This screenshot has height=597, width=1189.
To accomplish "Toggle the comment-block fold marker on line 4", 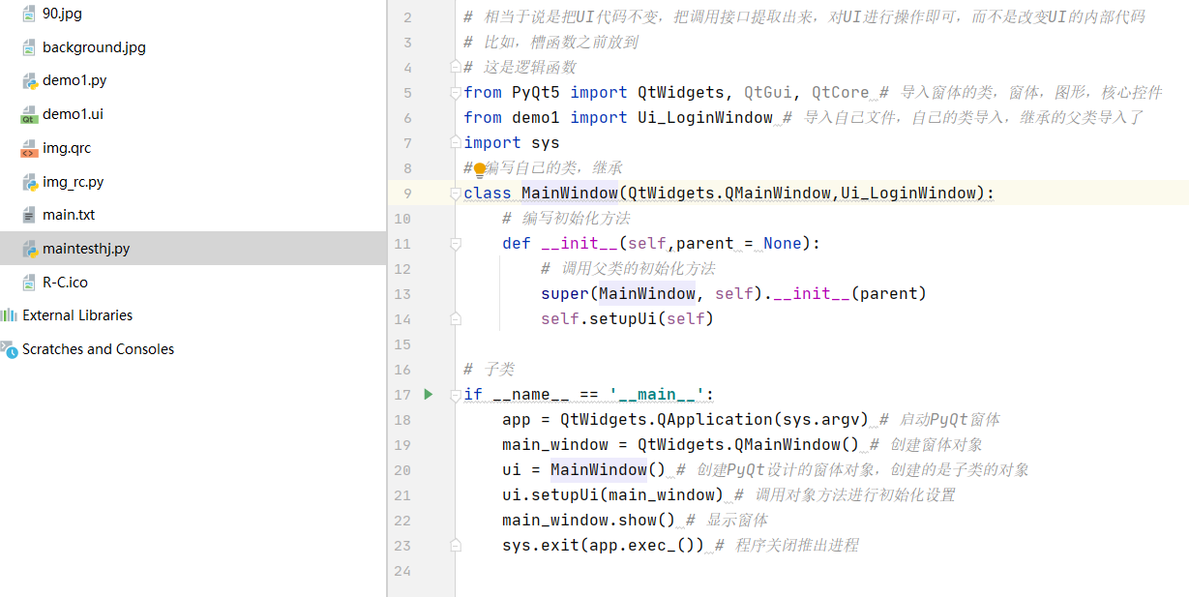I will (456, 67).
